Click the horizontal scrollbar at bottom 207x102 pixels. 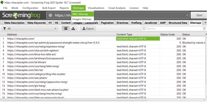coord(103,100)
